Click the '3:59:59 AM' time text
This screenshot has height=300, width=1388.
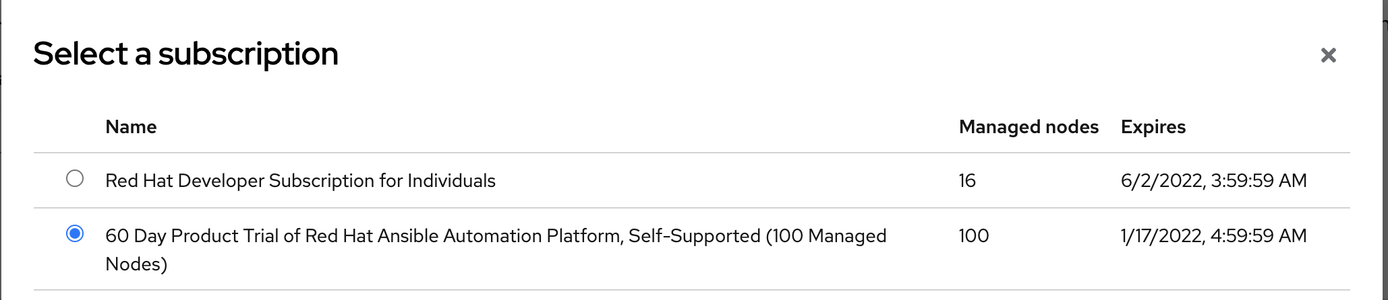coord(1259,181)
